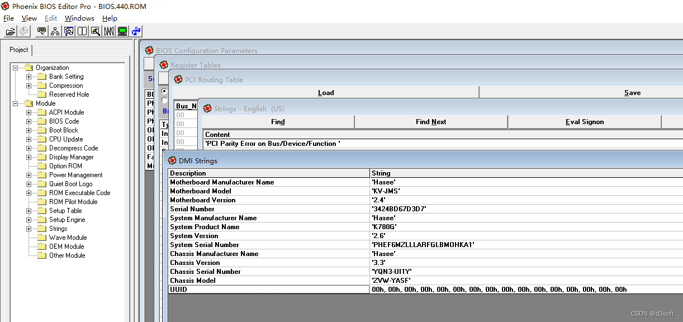
Task: Select the System Product Name value 'K780G'
Action: click(x=527, y=227)
